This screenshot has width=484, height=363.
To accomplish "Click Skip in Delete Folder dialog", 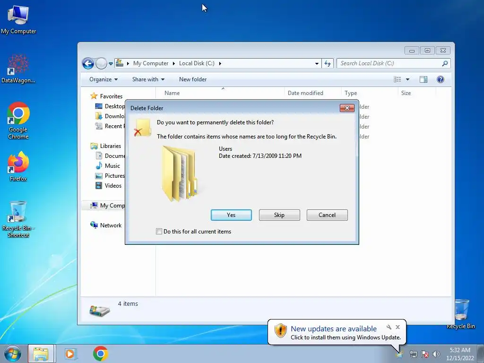I will tap(279, 215).
